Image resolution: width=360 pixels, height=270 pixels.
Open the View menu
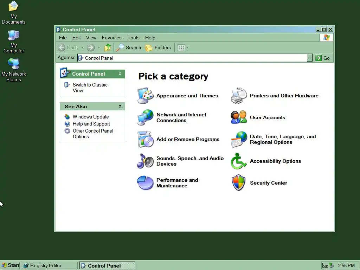tap(91, 38)
